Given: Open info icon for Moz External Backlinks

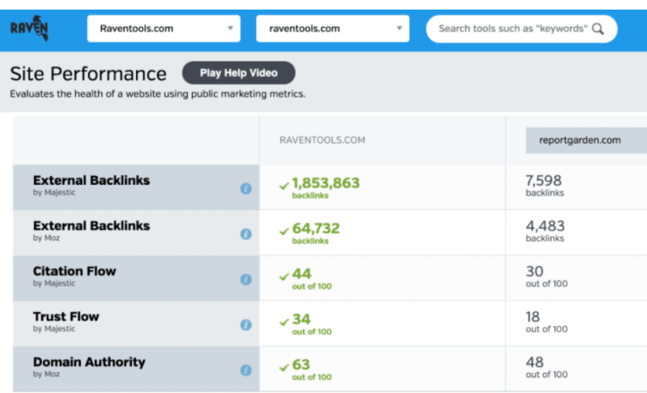Looking at the screenshot, I should point(245,234).
